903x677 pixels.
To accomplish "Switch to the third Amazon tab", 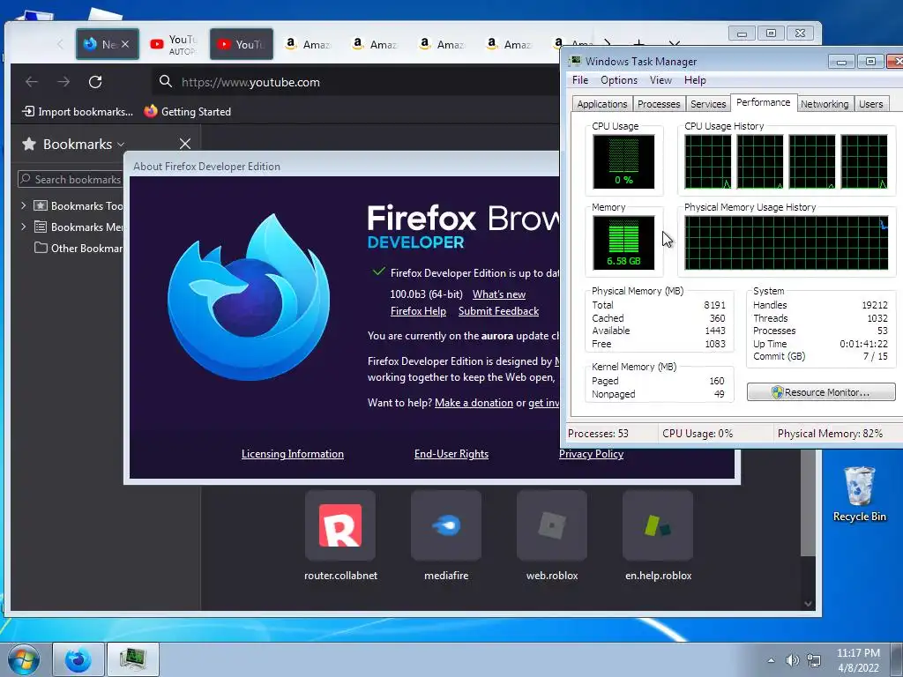I will [442, 44].
